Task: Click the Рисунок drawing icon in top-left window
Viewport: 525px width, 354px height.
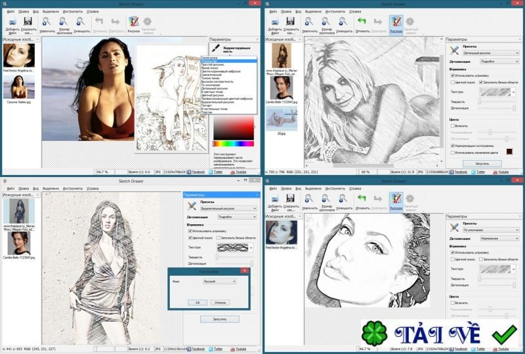Action: [133, 22]
